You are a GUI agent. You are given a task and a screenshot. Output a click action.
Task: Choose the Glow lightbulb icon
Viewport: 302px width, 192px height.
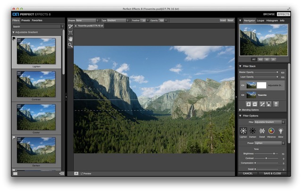[x=281, y=131]
